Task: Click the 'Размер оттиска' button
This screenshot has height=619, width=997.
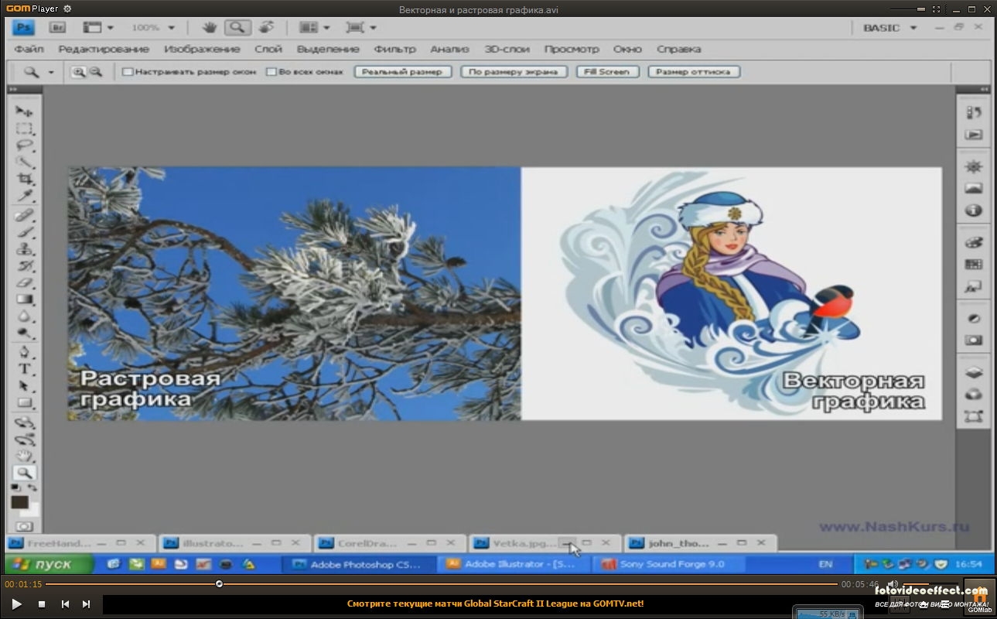Action: point(693,72)
